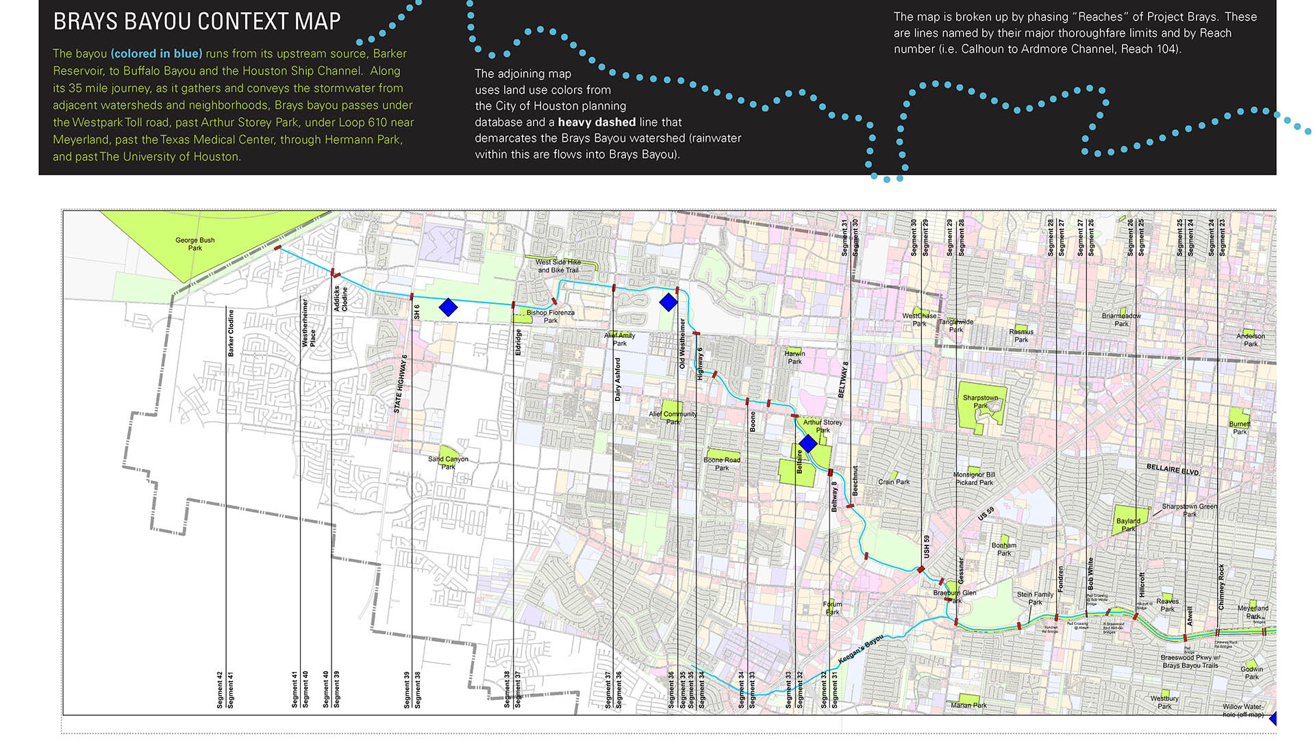Click the Keegan's Bayou label
1315x739 pixels.
pos(861,650)
